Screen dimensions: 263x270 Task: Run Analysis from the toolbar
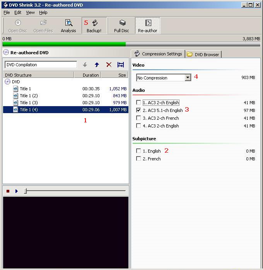[x=68, y=26]
